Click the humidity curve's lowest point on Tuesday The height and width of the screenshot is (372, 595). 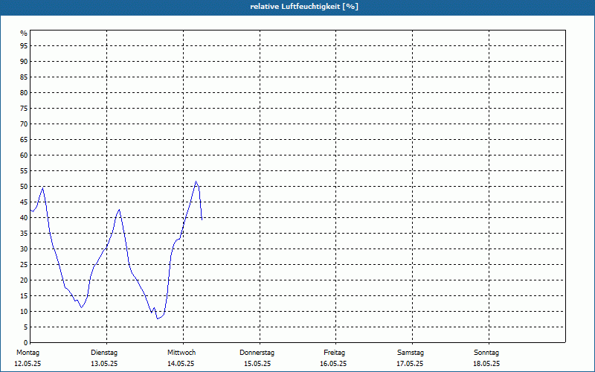(x=158, y=318)
